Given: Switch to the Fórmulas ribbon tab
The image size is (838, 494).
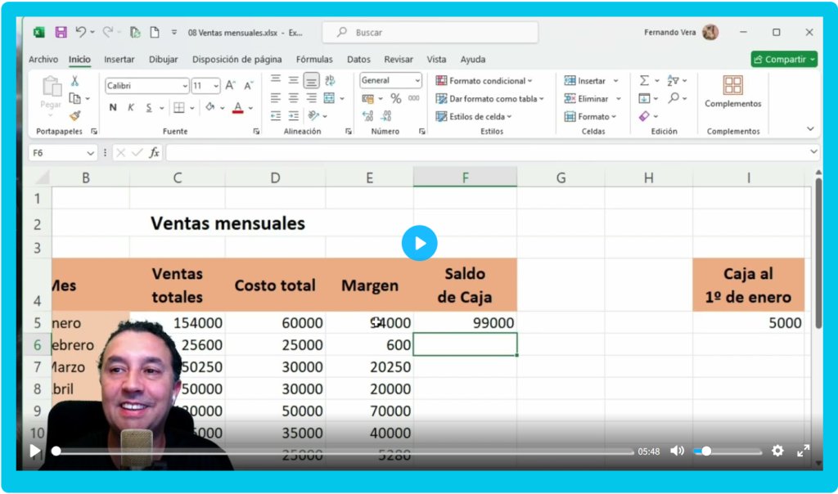Looking at the screenshot, I should (x=314, y=60).
